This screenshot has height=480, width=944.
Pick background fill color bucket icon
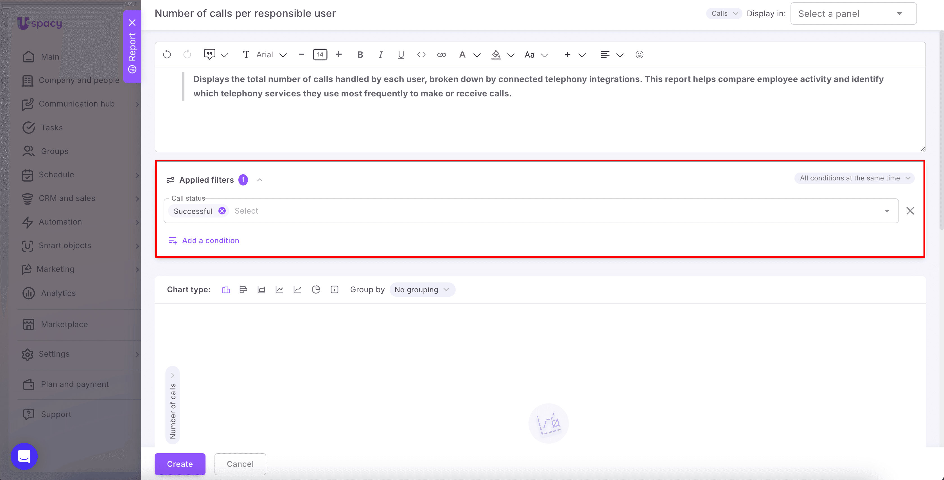pos(496,55)
